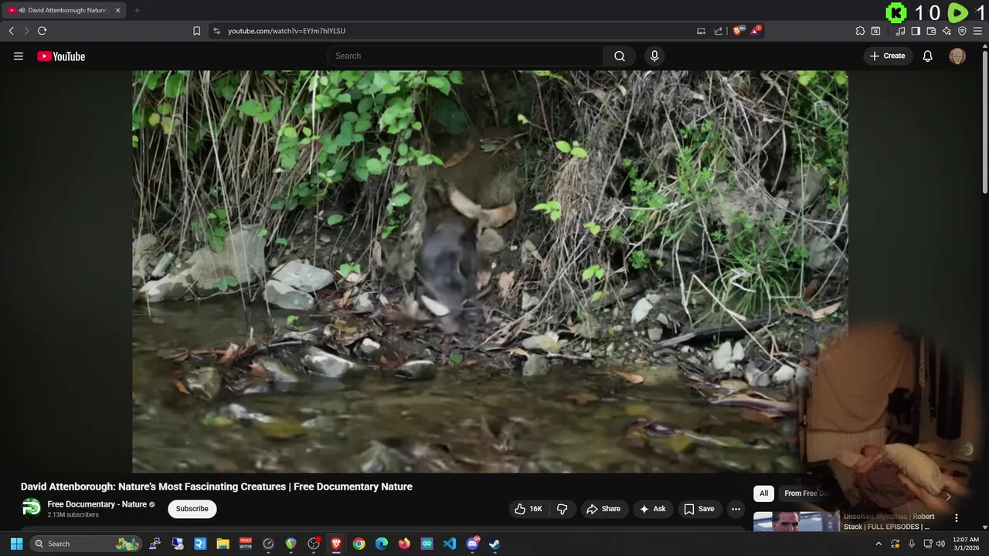Open Firefox from taskbar
989x556 pixels.
tap(404, 544)
